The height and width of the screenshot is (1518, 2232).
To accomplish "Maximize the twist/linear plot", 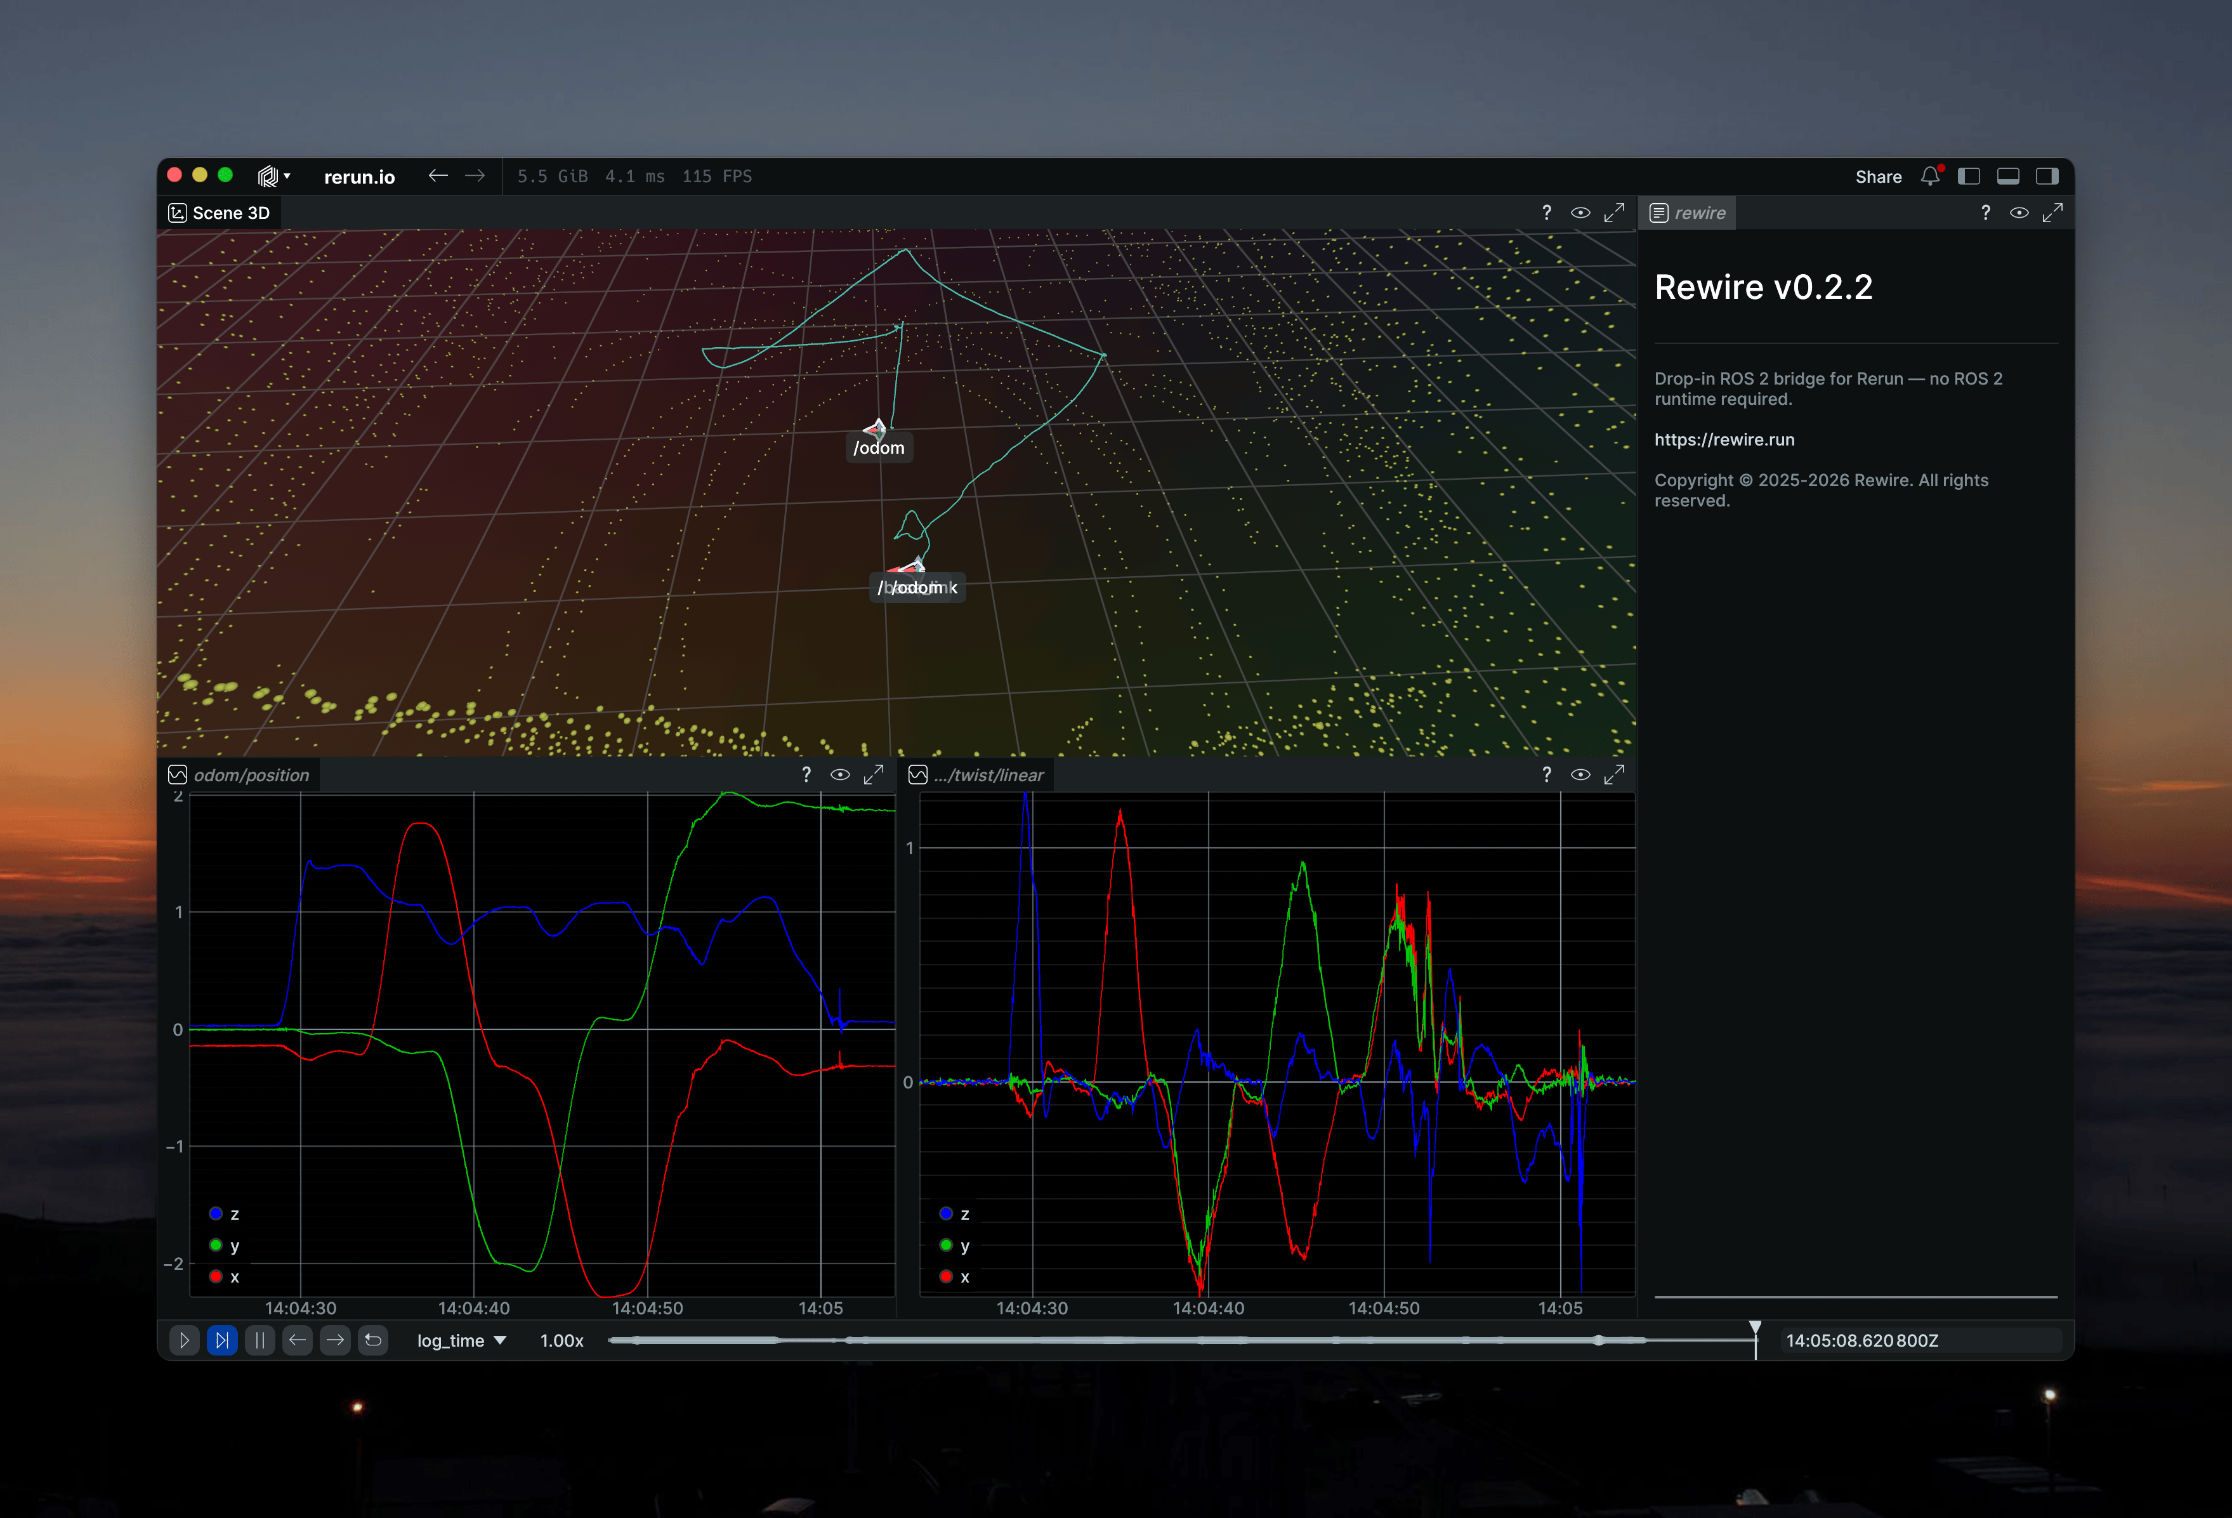I will (x=1615, y=775).
